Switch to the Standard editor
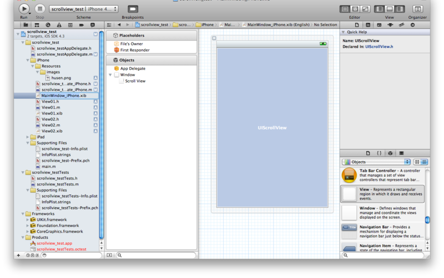The image size is (444, 278). [x=345, y=9]
